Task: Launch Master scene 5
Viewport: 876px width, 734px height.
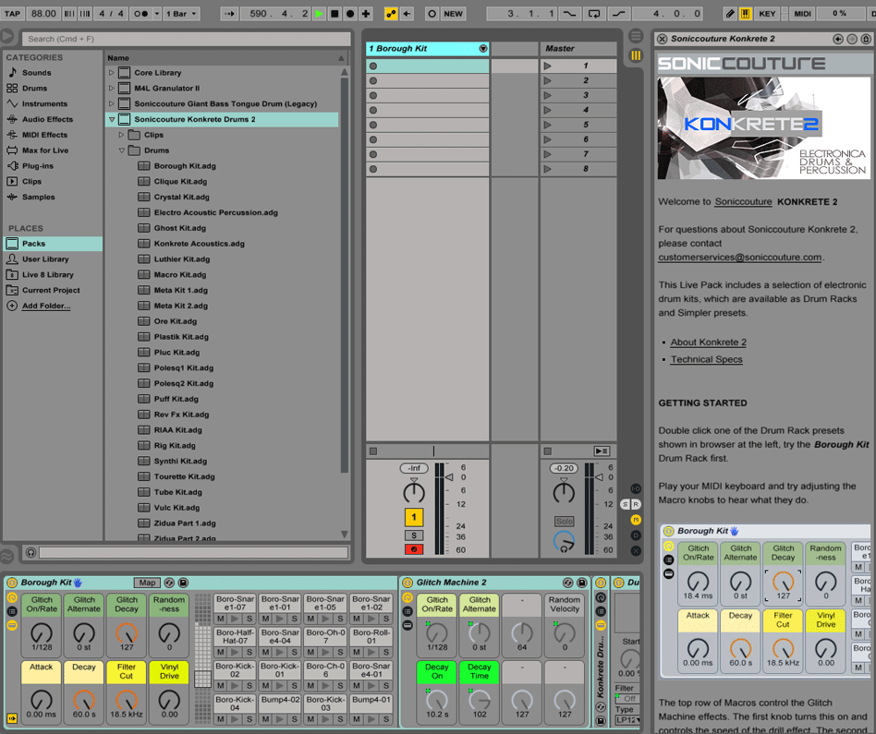Action: point(547,125)
